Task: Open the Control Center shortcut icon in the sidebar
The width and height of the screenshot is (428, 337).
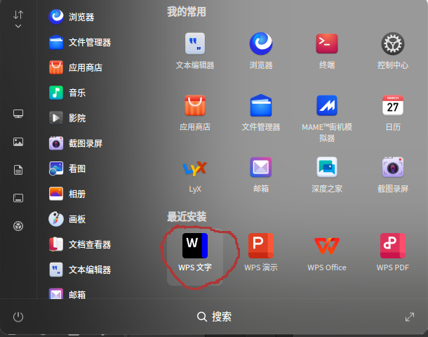Action: point(18,226)
